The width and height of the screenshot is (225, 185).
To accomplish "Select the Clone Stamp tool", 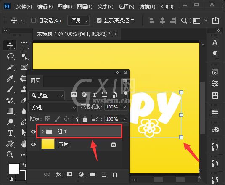I will [x=24, y=89].
